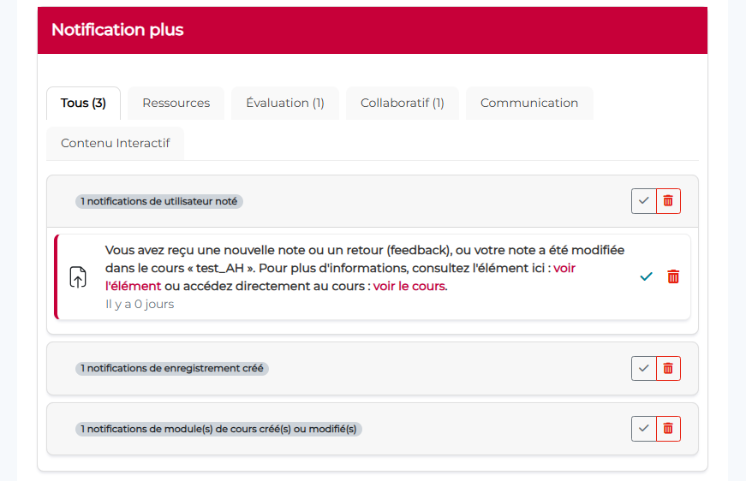Open the Ressources tab
The width and height of the screenshot is (746, 481).
point(176,103)
